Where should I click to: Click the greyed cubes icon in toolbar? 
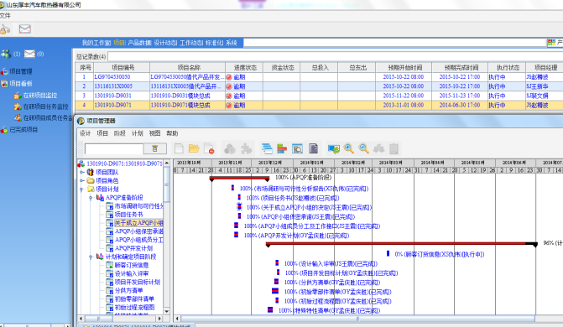pos(230,148)
